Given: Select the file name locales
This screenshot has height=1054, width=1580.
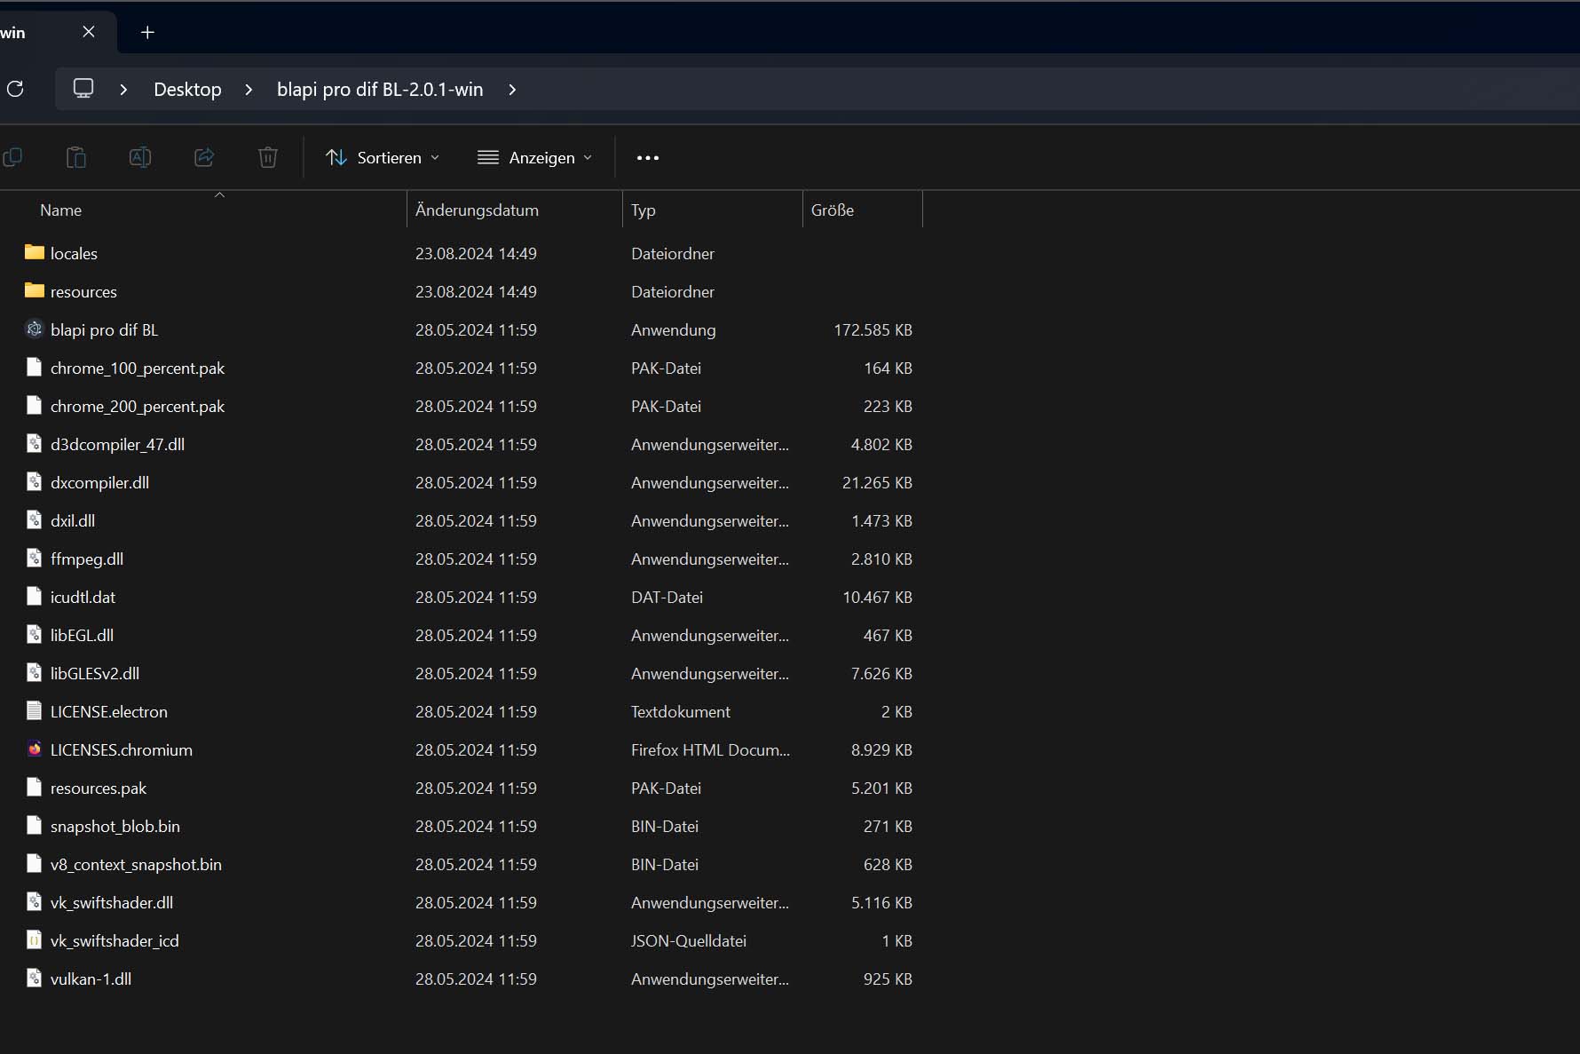Looking at the screenshot, I should [x=74, y=253].
